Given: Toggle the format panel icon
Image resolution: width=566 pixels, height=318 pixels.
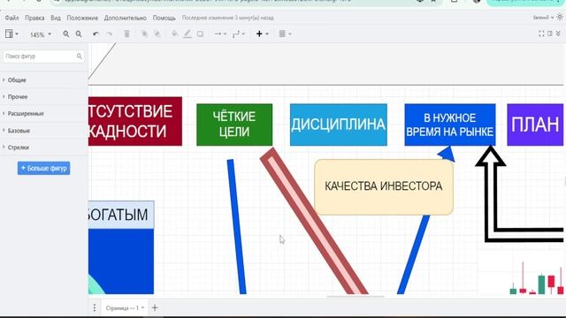Looking at the screenshot, I should (x=550, y=34).
